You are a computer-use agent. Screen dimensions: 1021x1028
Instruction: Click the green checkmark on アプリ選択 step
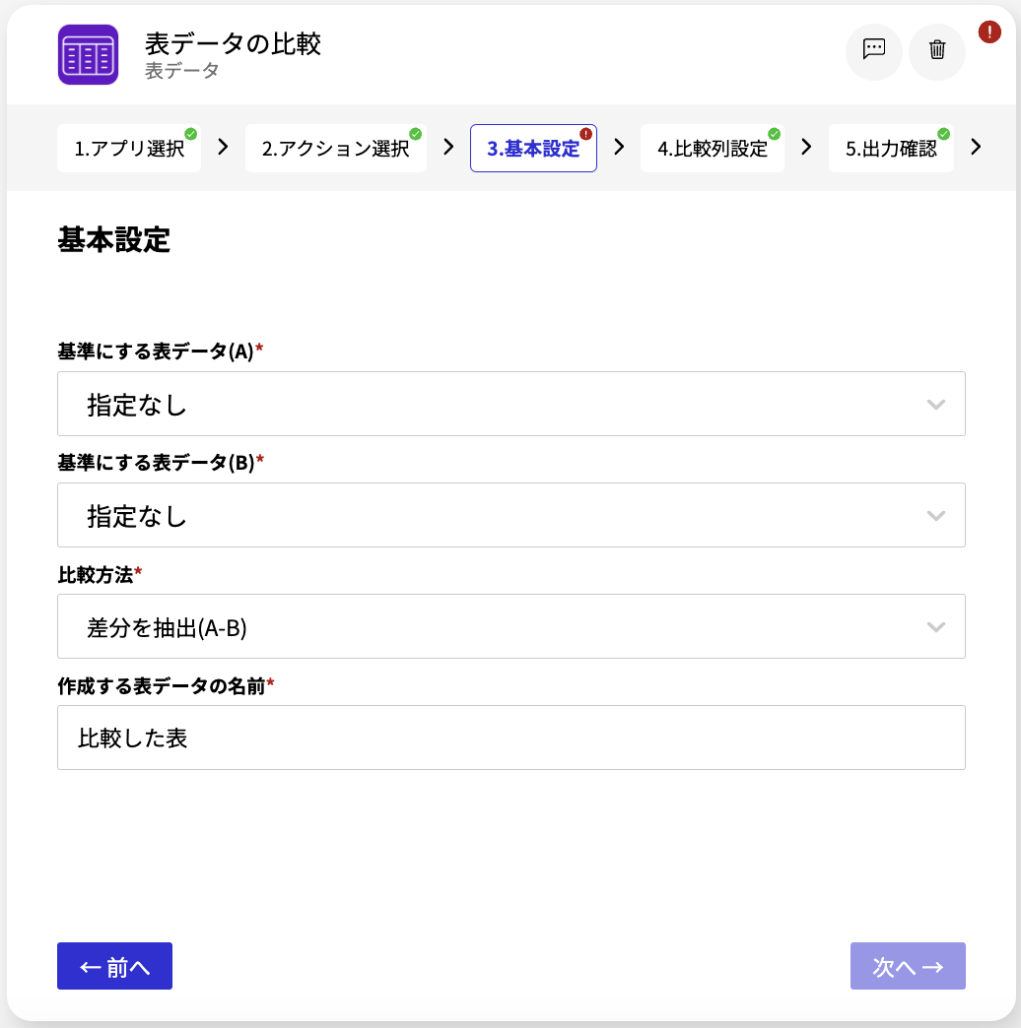[x=191, y=134]
